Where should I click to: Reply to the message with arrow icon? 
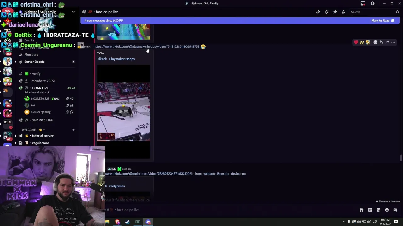[x=381, y=42]
